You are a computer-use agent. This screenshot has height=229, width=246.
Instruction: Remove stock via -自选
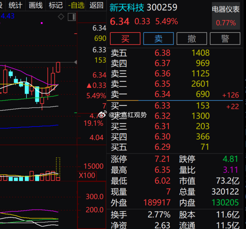pyautogui.click(x=76, y=5)
